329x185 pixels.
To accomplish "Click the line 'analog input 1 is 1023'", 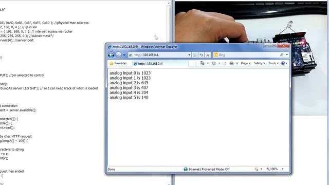I will [130, 78].
